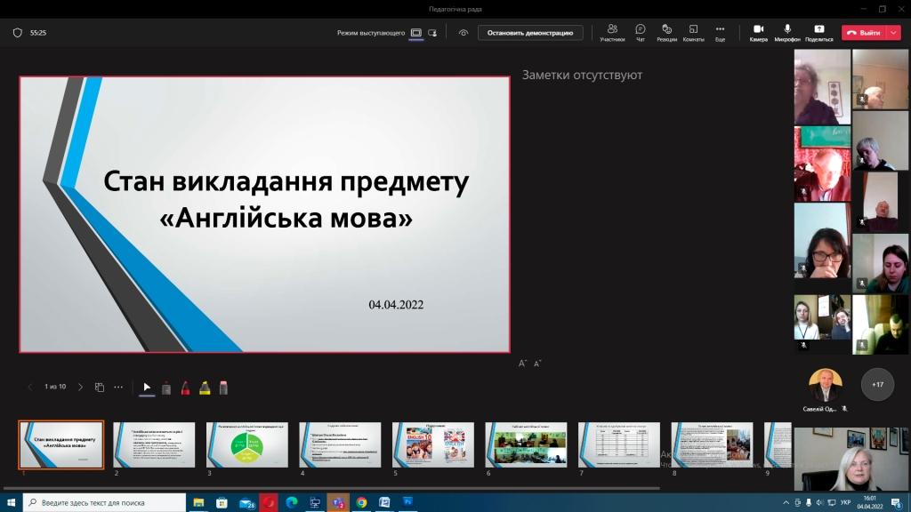
Task: Select the laser pointer tool
Action: [x=147, y=388]
